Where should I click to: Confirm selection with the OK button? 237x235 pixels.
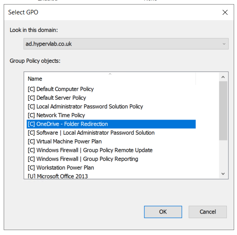tap(163, 212)
